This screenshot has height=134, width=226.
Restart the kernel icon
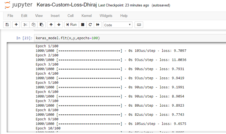point(90,25)
